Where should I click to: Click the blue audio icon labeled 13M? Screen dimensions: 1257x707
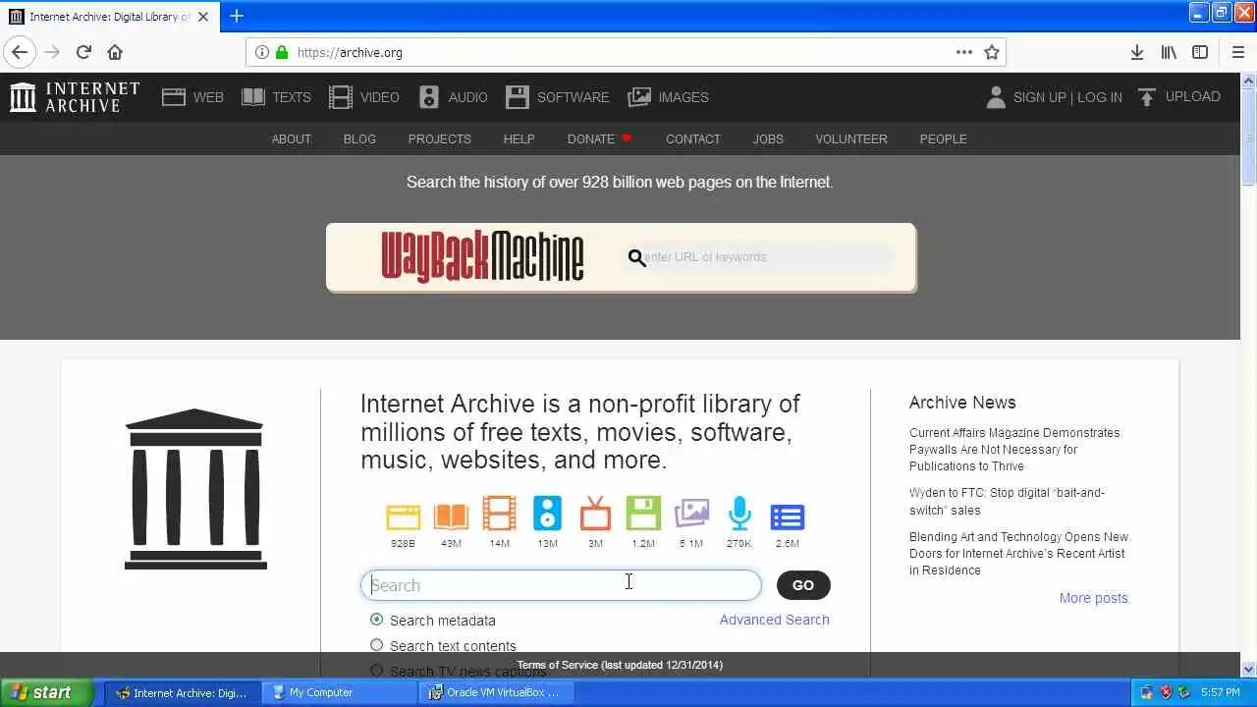[x=547, y=515]
